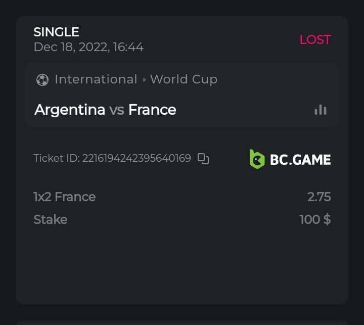Select the France team name
Viewport: 364px width, 325px height.
pyautogui.click(x=152, y=110)
